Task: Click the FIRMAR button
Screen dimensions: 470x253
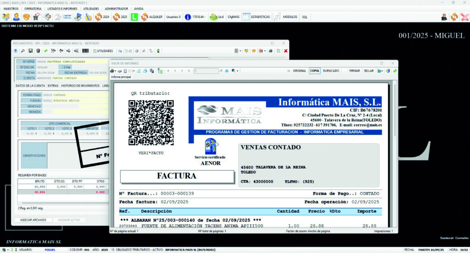Action: (x=354, y=71)
